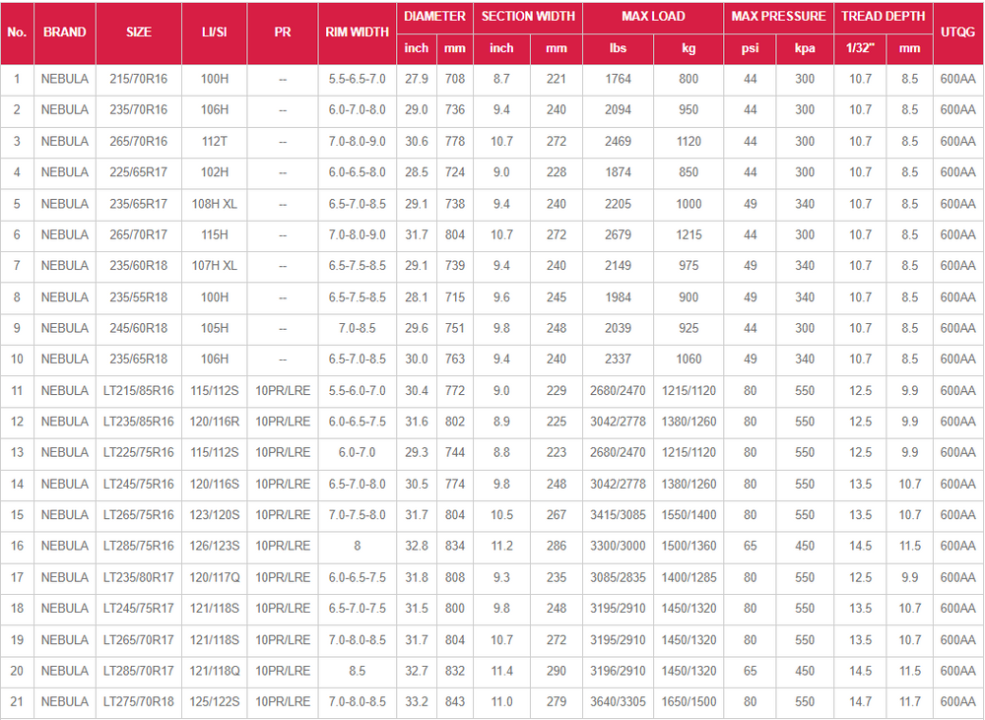Click the TREAD DEPTH header cell
The height and width of the screenshot is (720, 985).
coord(883,17)
